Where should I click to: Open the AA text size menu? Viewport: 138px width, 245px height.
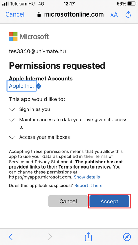(114, 15)
